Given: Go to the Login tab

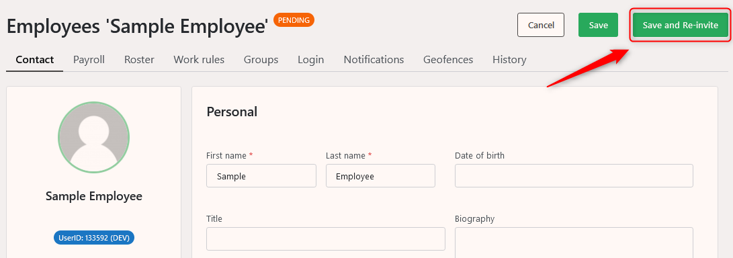Looking at the screenshot, I should [311, 60].
